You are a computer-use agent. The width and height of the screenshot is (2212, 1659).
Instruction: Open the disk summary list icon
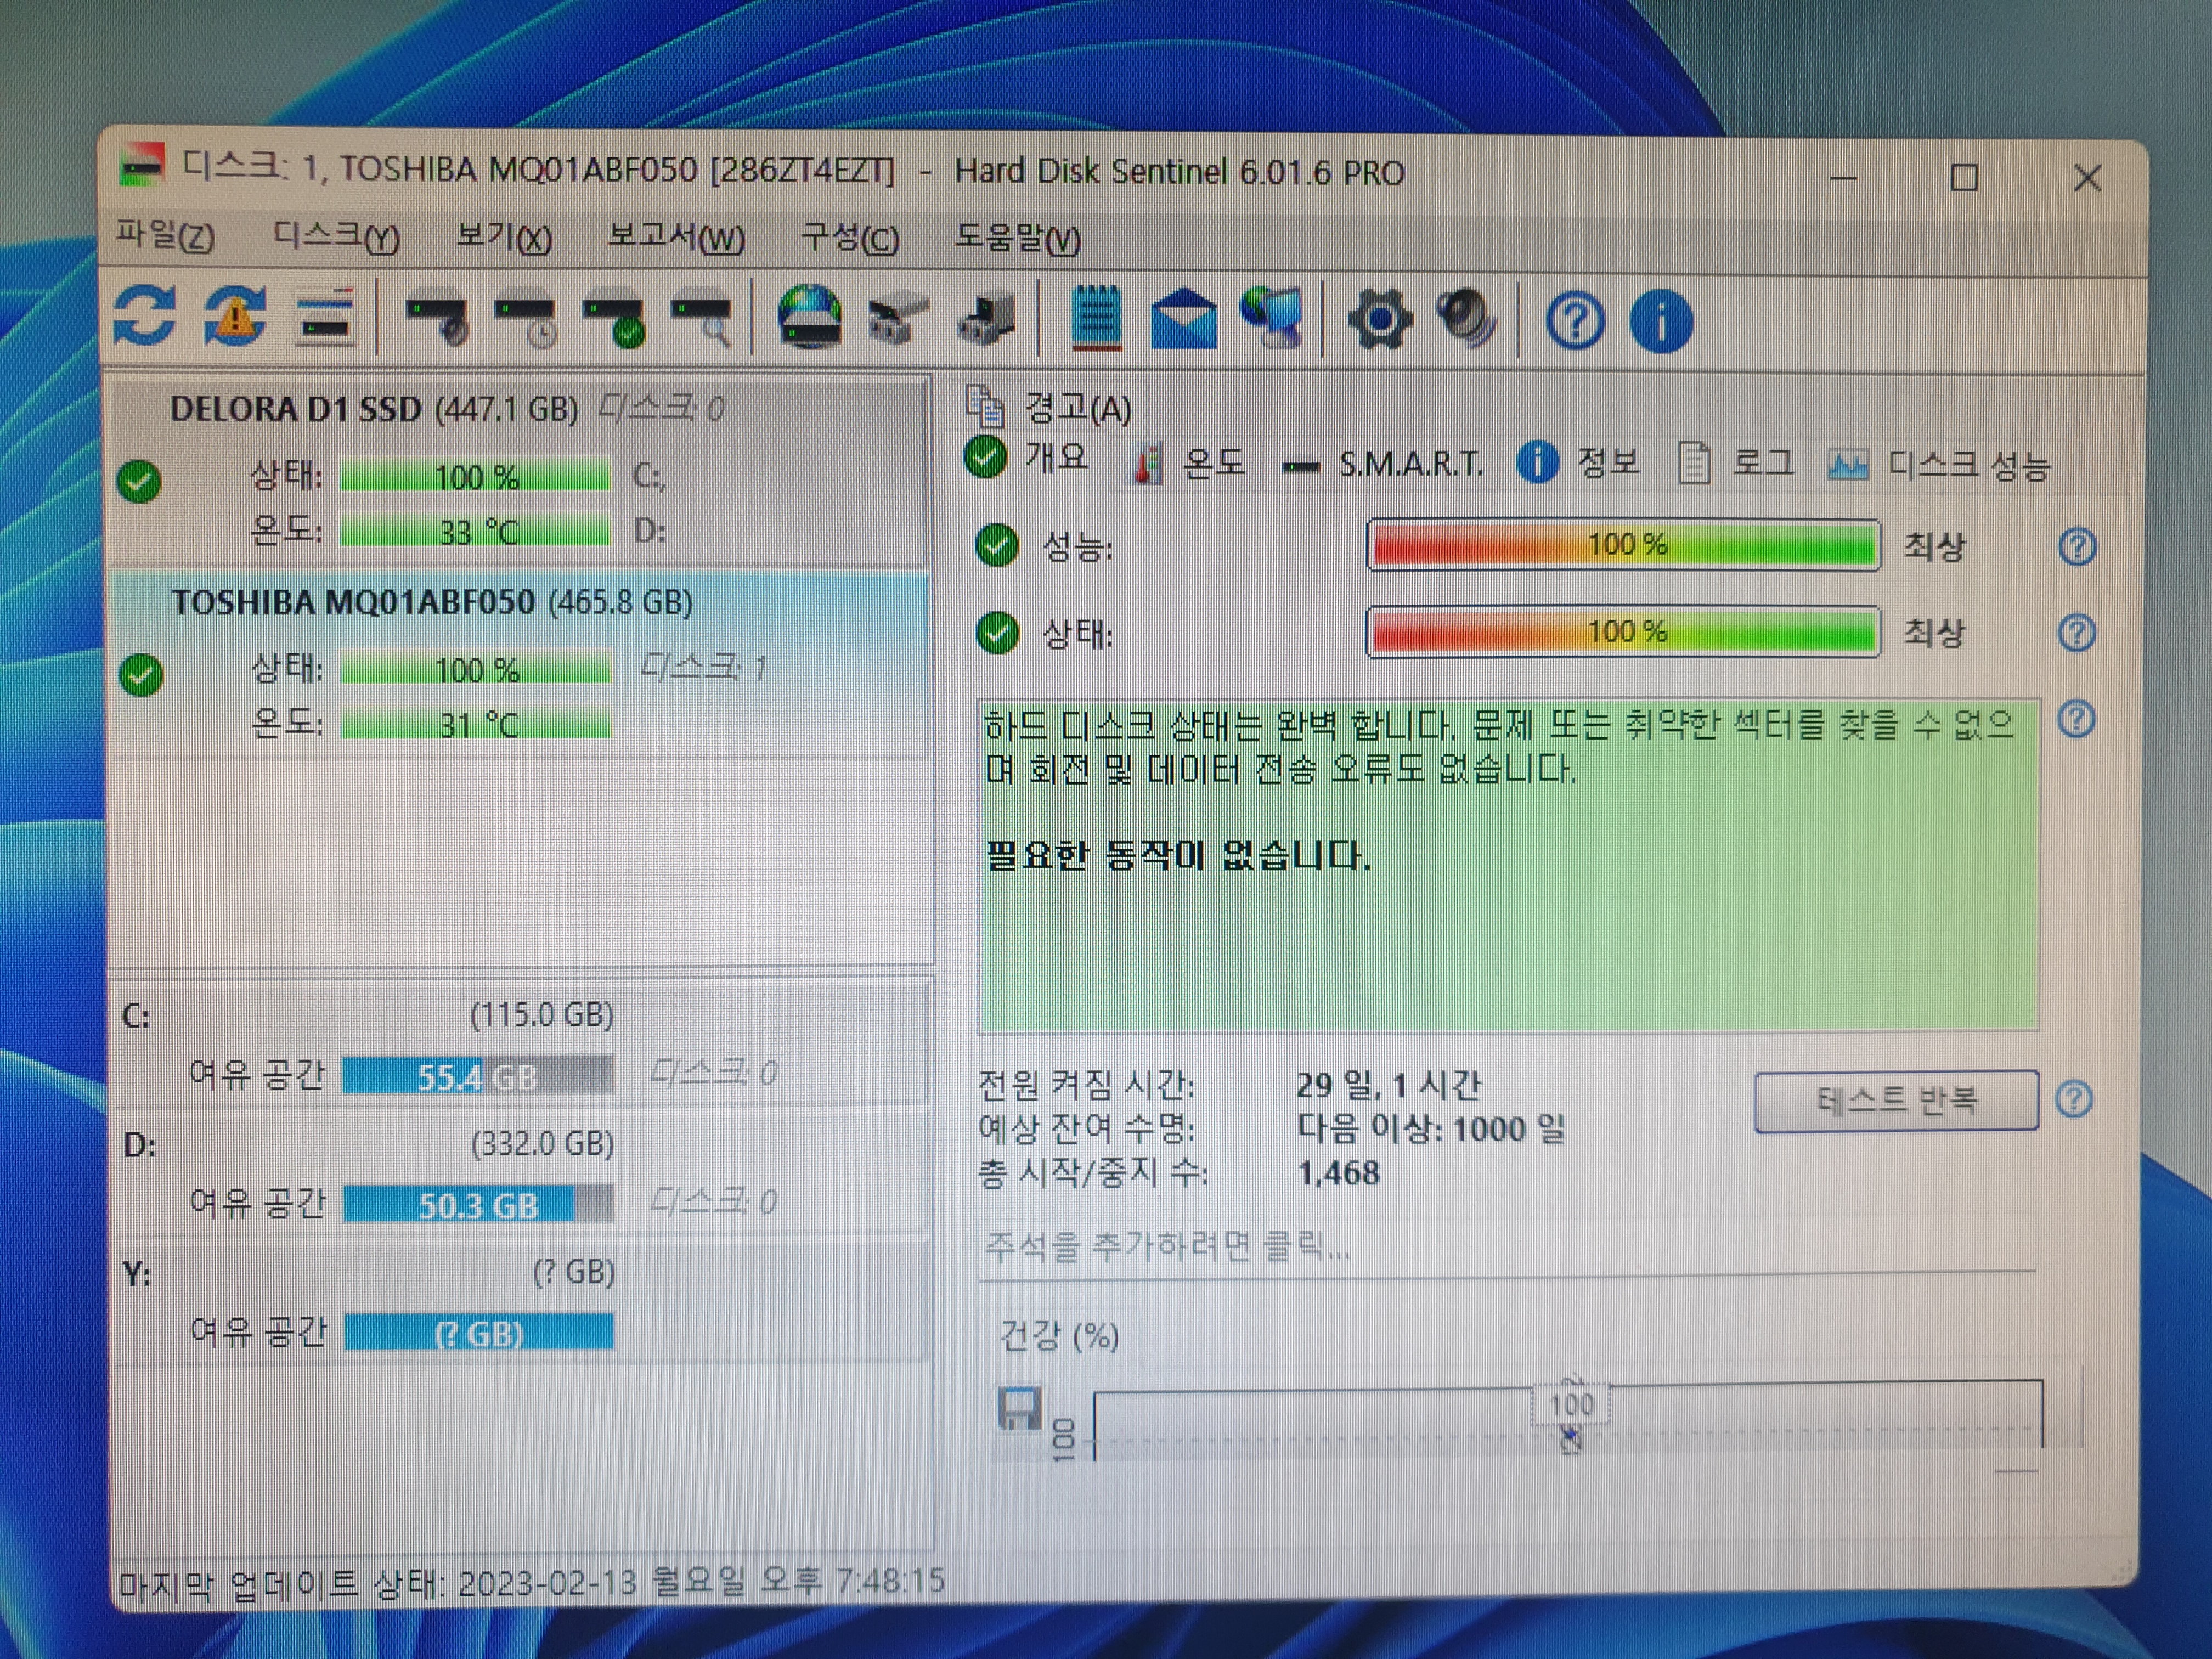(x=326, y=318)
